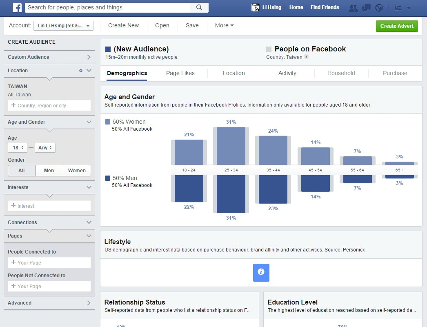
Task: Click the Education Level heading
Action: pyautogui.click(x=292, y=302)
